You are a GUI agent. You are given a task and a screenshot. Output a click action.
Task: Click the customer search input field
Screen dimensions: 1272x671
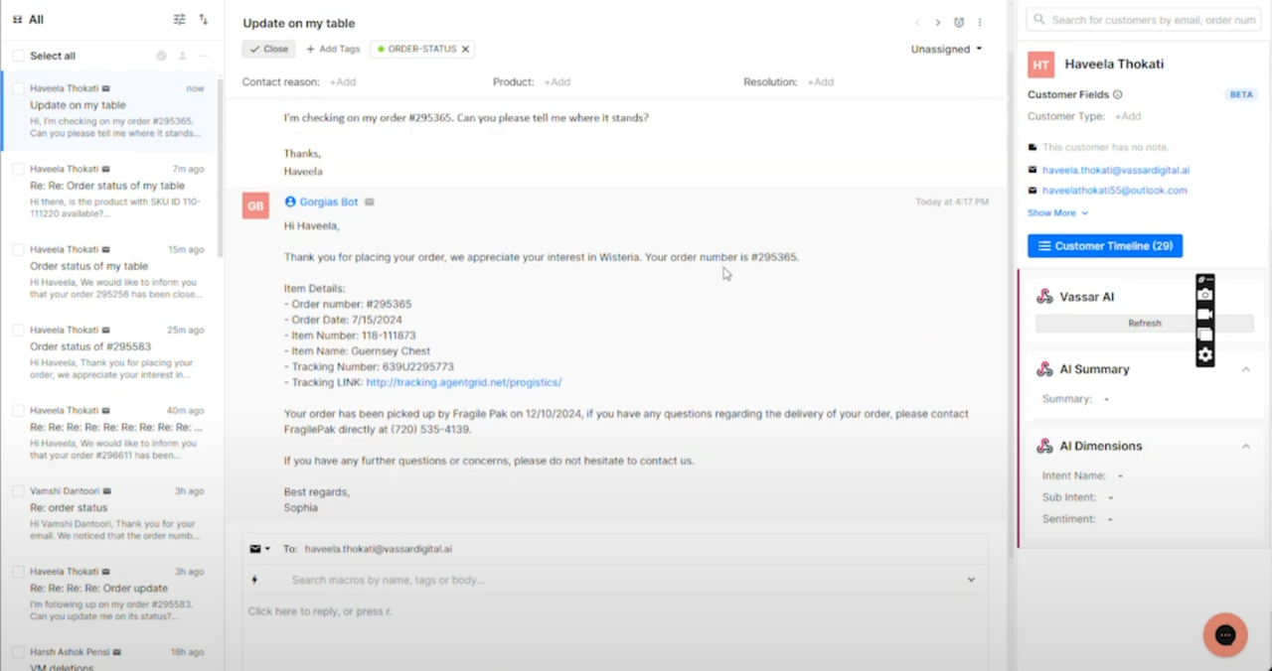1146,20
